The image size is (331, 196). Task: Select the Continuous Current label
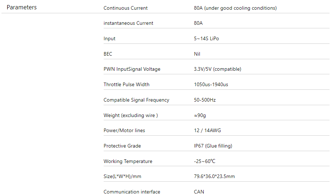click(x=126, y=8)
